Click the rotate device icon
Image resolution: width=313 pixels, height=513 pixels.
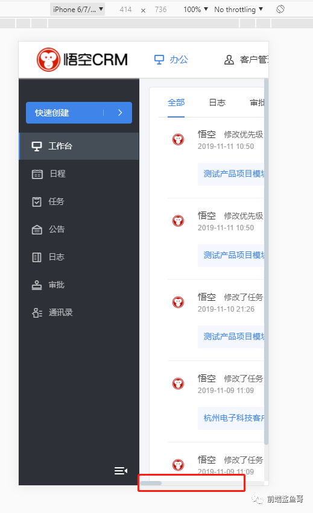280,9
